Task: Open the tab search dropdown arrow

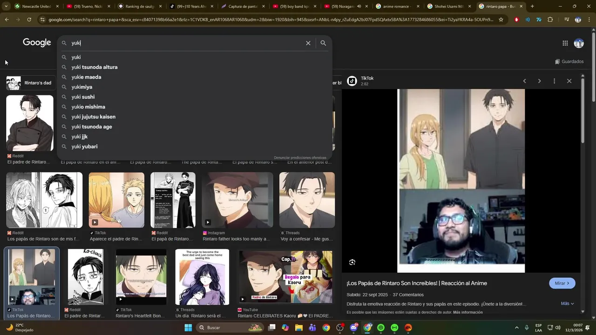Action: pyautogui.click(x=7, y=7)
